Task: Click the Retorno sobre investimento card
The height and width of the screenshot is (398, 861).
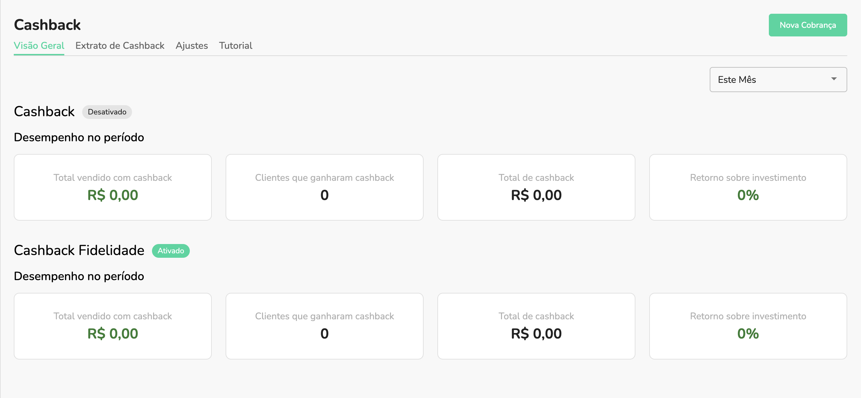Action: tap(748, 187)
